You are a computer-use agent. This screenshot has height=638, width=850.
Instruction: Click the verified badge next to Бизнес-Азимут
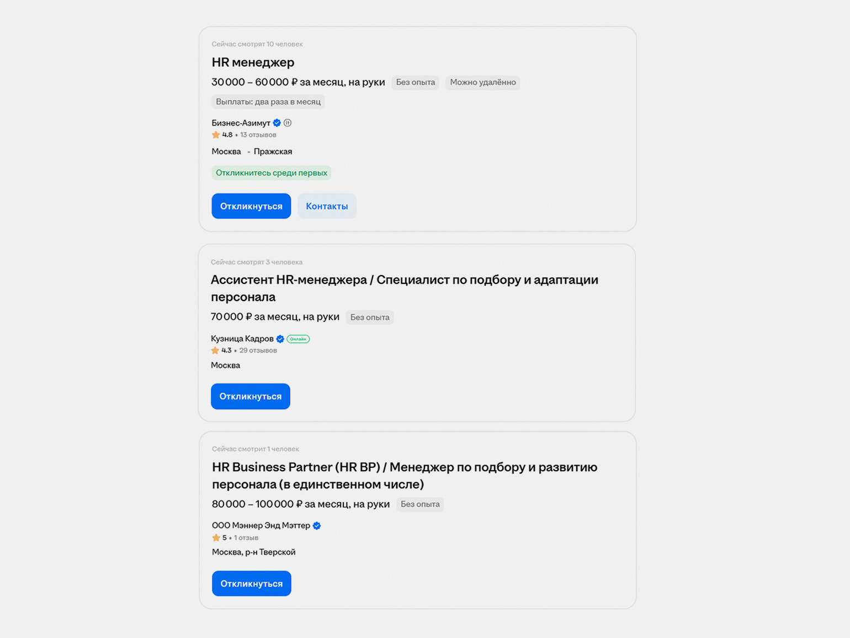pos(277,123)
